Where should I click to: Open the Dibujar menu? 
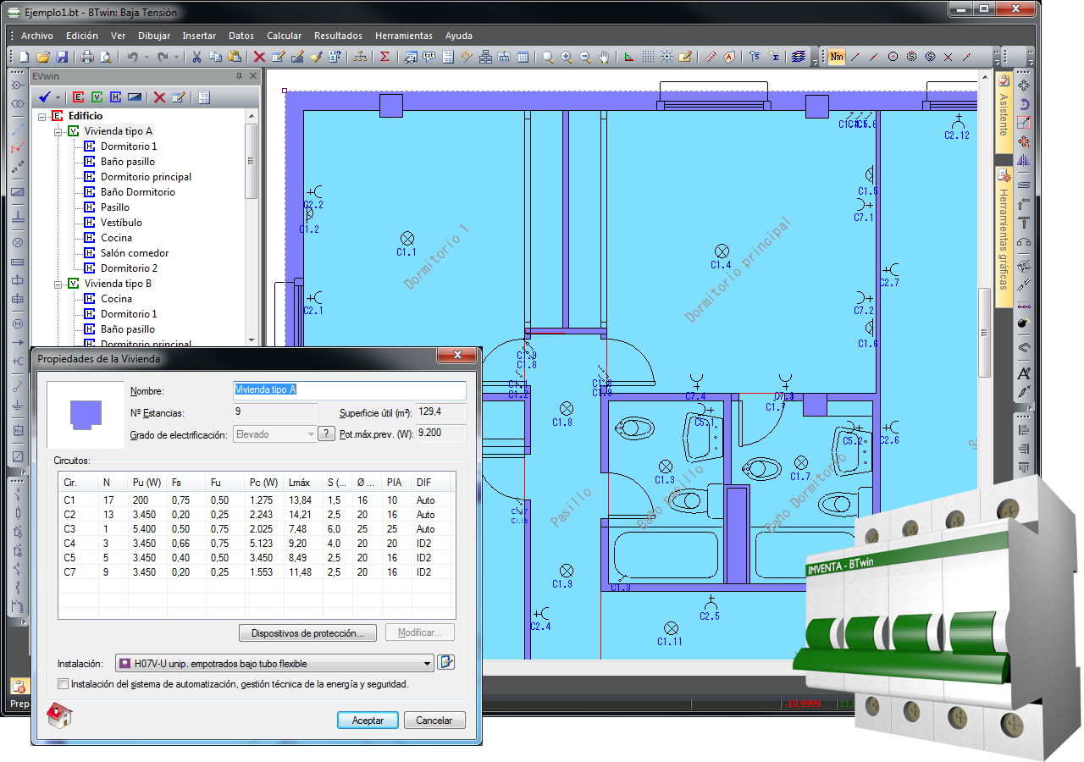click(153, 36)
